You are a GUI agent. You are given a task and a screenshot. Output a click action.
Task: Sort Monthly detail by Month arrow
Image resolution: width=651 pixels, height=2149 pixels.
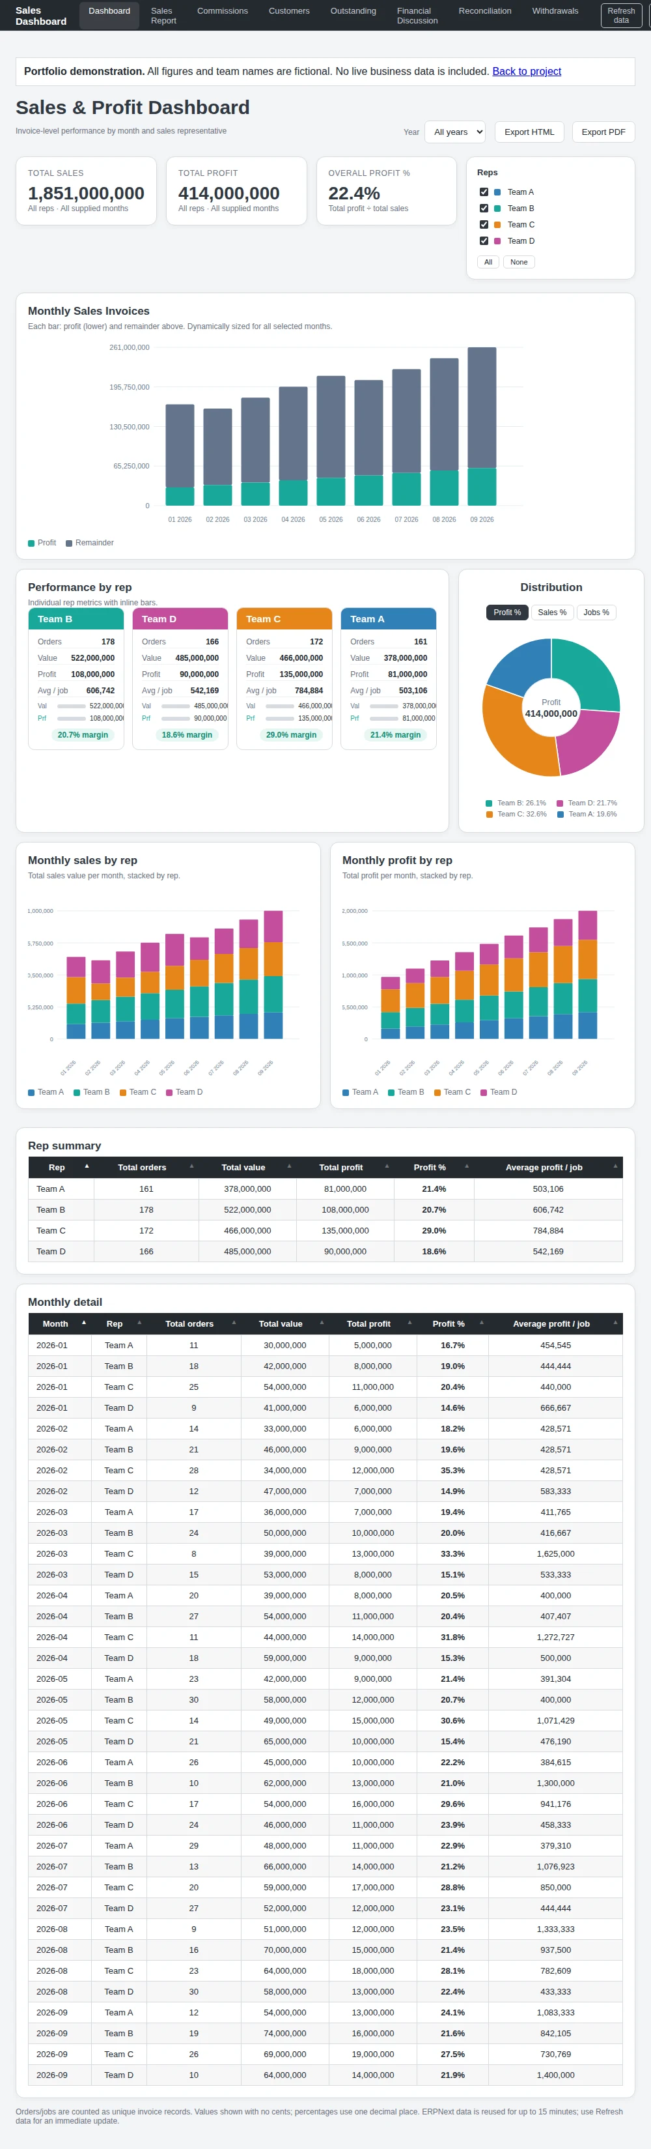[84, 1322]
